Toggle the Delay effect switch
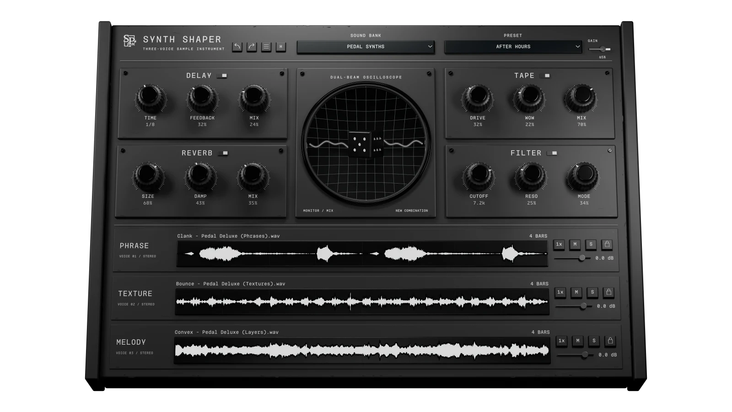This screenshot has height=412, width=732. pos(222,76)
